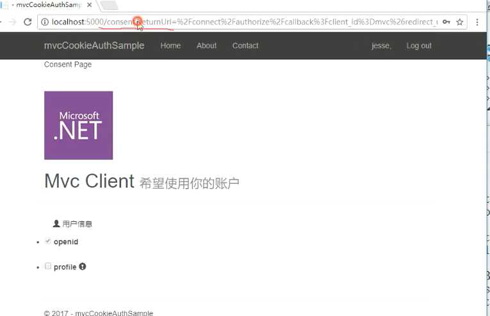Click the 用户信息 section label
The width and height of the screenshot is (490, 316).
(78, 224)
